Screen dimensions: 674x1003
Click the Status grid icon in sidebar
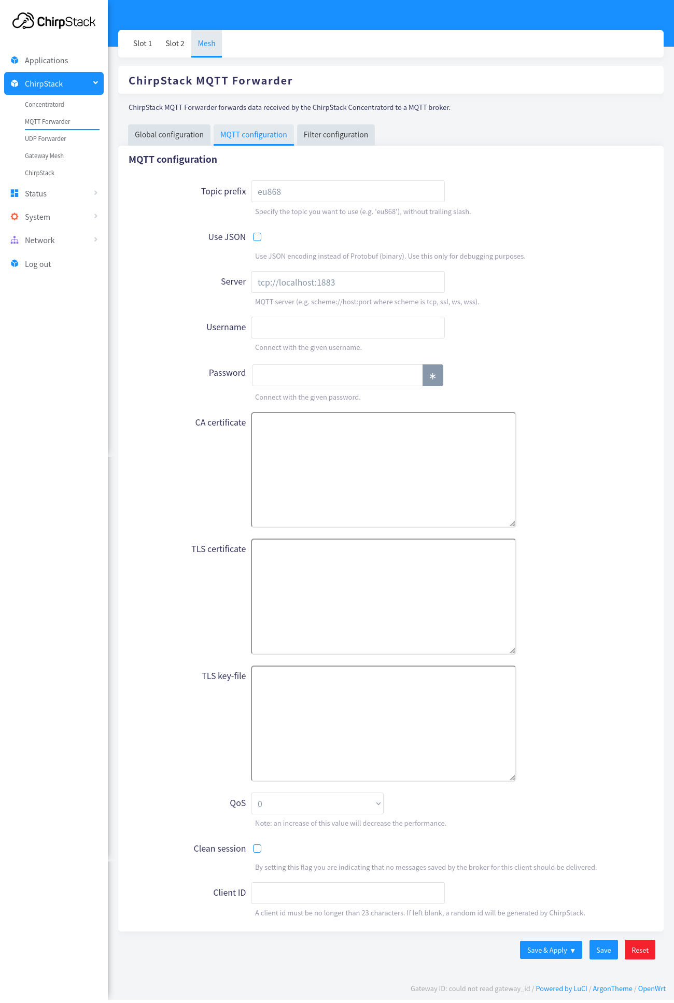[x=15, y=193]
